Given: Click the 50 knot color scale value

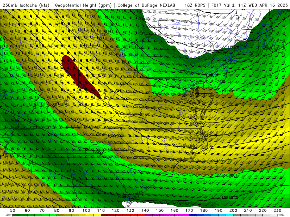Looking at the screenshot, I should point(13,210).
